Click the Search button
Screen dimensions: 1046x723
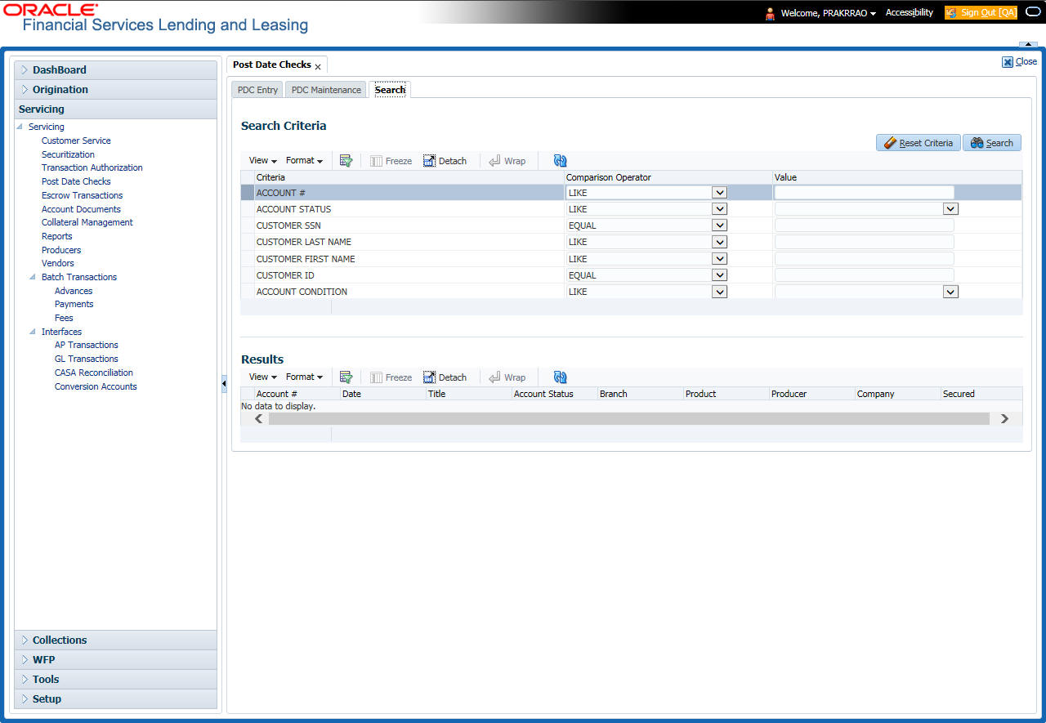point(992,143)
